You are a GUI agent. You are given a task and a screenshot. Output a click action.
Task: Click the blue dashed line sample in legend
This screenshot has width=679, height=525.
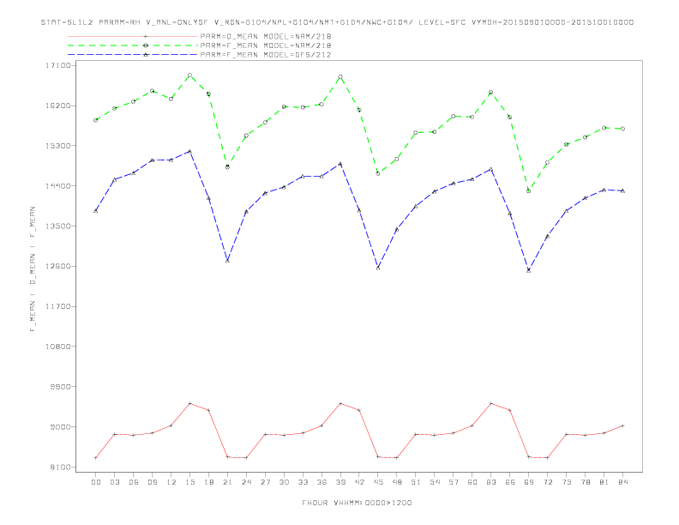coord(133,55)
